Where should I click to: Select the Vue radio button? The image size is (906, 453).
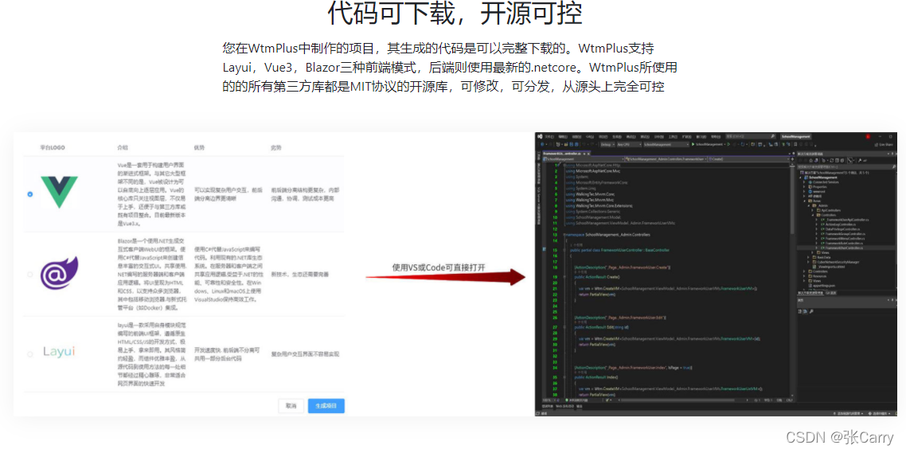point(30,194)
